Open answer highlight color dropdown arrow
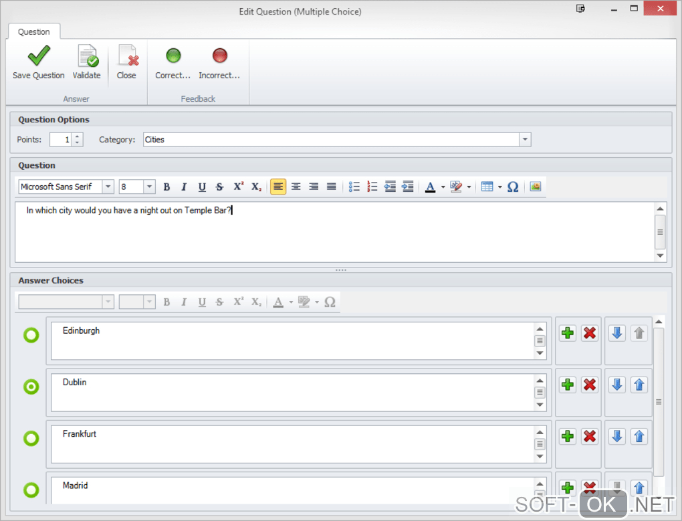Viewport: 682px width, 521px height. point(317,302)
